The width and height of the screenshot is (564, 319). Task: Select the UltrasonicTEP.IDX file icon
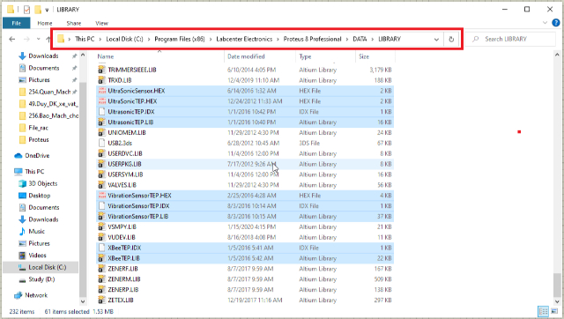click(101, 112)
